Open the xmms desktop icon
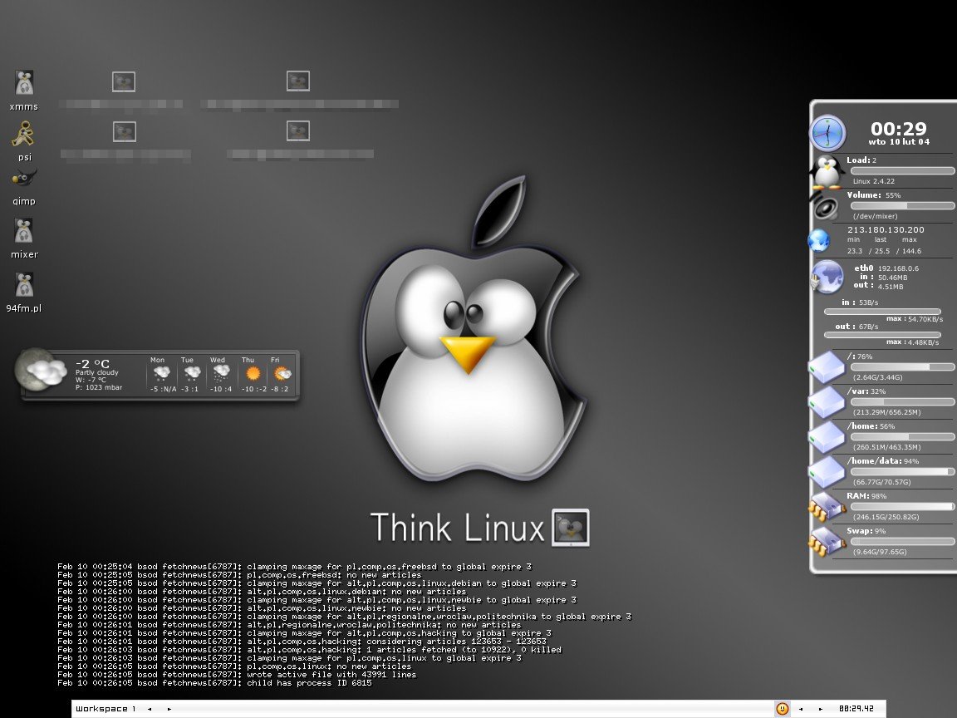The image size is (957, 718). click(x=24, y=84)
